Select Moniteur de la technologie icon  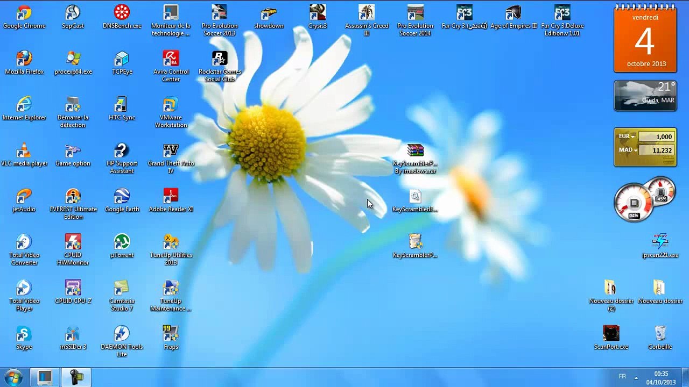click(171, 20)
